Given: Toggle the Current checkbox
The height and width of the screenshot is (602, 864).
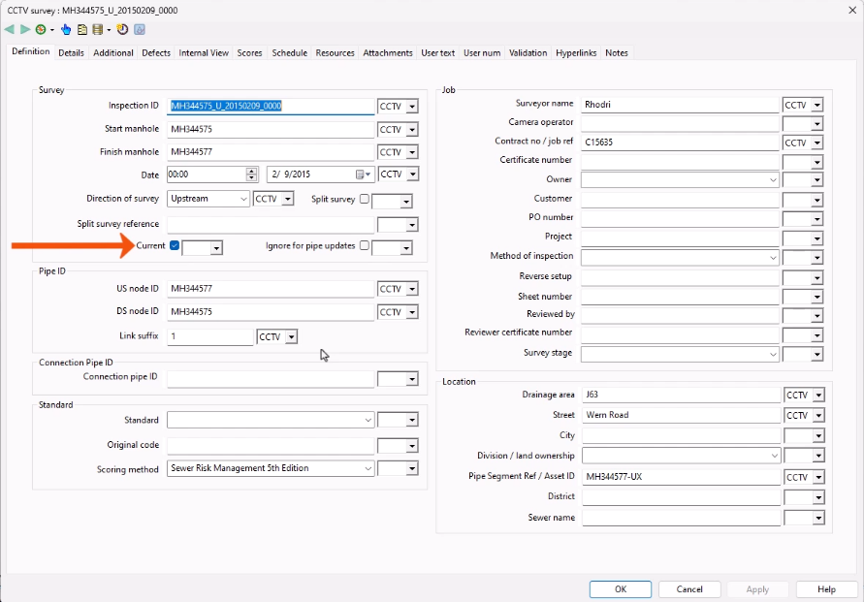Looking at the screenshot, I should click(175, 246).
